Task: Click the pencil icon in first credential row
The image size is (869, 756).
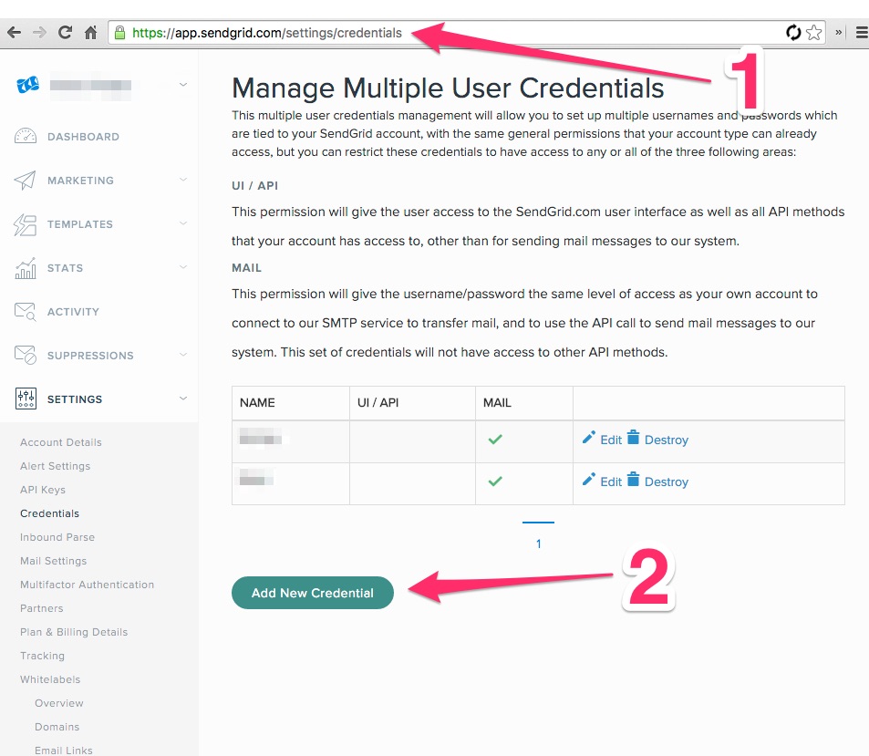Action: (x=588, y=438)
